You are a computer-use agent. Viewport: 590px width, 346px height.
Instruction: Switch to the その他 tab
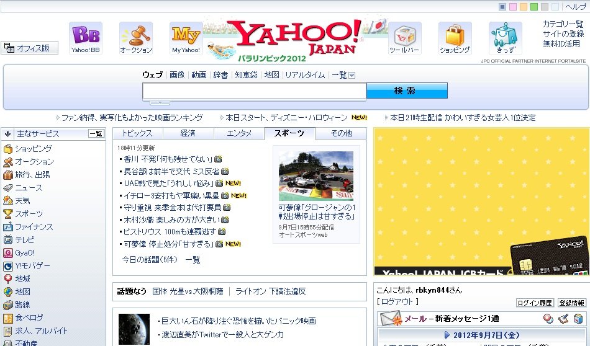point(341,133)
